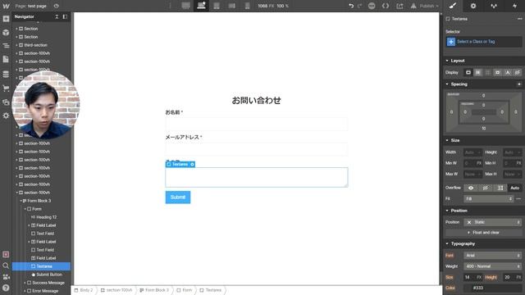Set overflow to Auto
Image resolution: width=525 pixels, height=295 pixels.
[x=515, y=188]
